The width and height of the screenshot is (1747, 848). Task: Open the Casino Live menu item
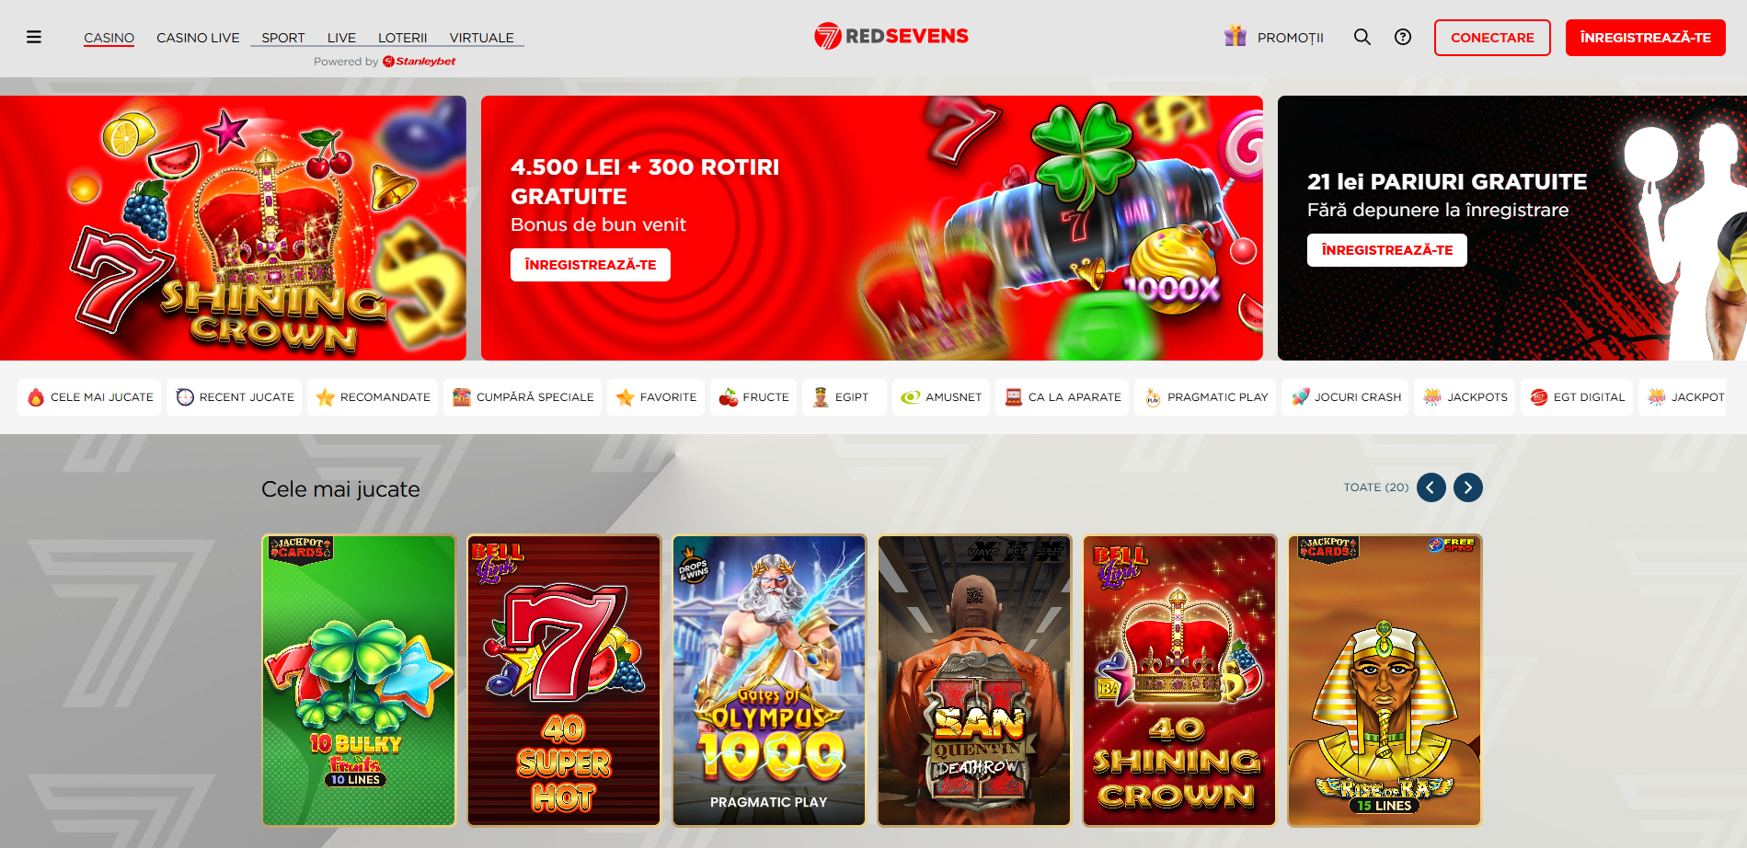(198, 38)
